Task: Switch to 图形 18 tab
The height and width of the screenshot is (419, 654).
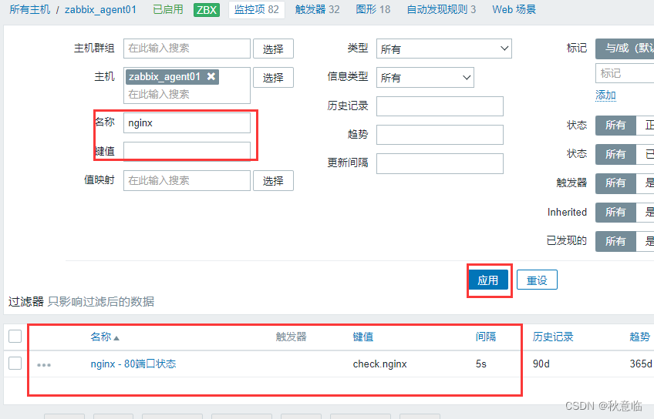Action: click(373, 9)
